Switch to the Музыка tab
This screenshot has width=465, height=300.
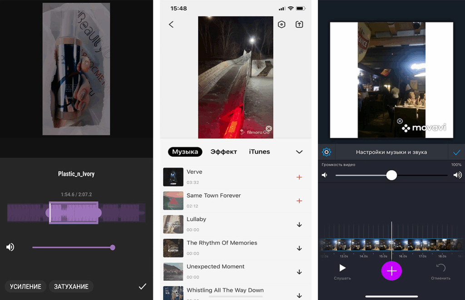[x=185, y=152]
